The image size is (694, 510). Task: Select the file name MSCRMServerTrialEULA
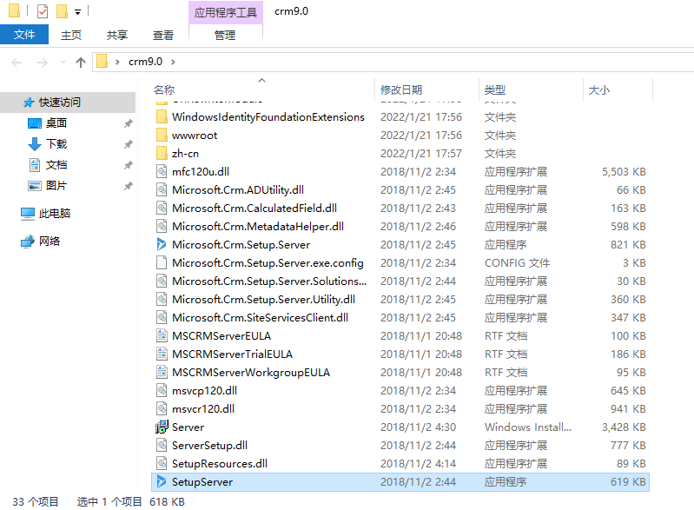click(233, 354)
